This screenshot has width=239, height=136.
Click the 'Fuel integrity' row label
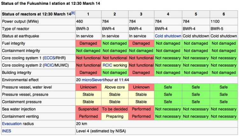pyautogui.click(x=13, y=43)
